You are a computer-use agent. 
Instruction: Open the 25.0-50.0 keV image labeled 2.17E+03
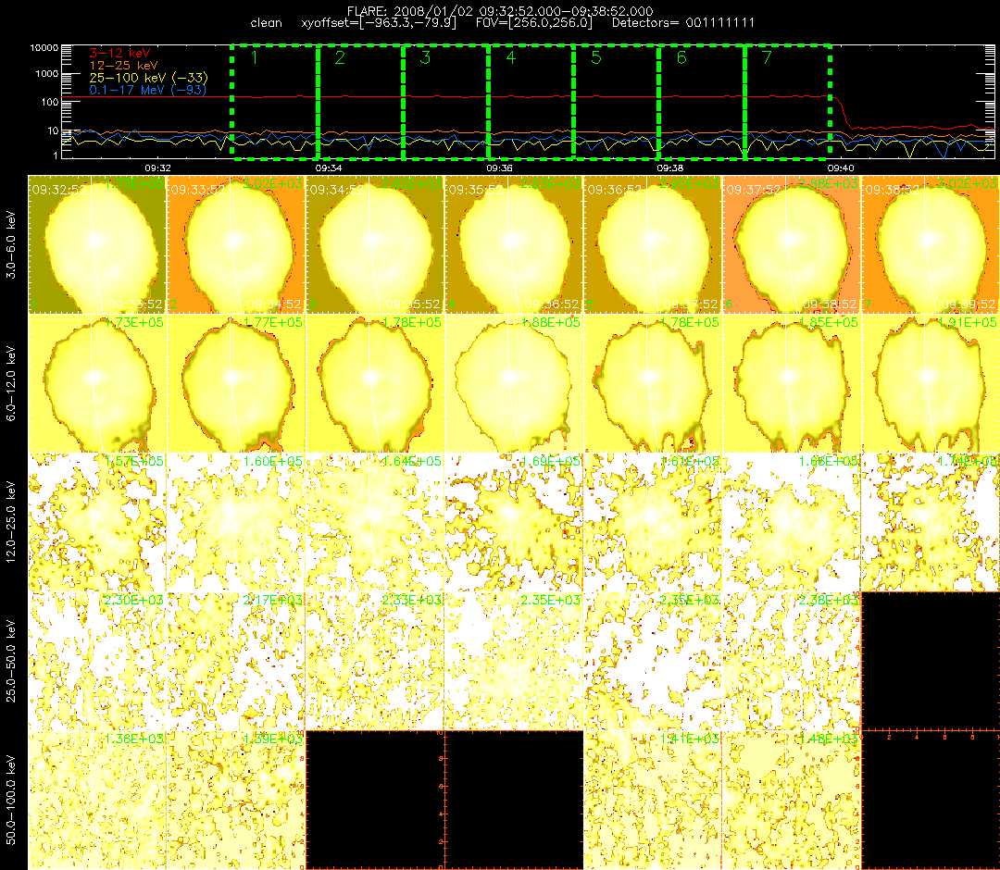[236, 661]
